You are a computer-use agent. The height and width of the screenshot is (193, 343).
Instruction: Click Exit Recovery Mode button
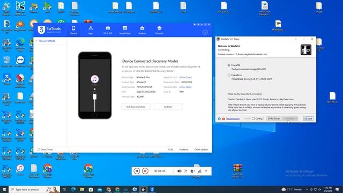coord(136,107)
